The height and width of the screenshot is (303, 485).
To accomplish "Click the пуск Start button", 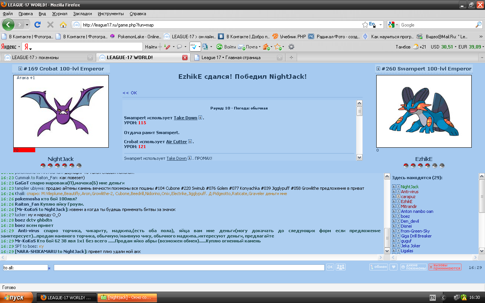I will [x=17, y=298].
